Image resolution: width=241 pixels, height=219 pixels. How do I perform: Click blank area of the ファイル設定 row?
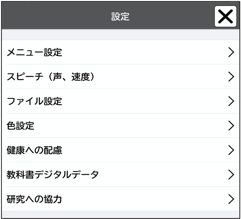pos(139,101)
